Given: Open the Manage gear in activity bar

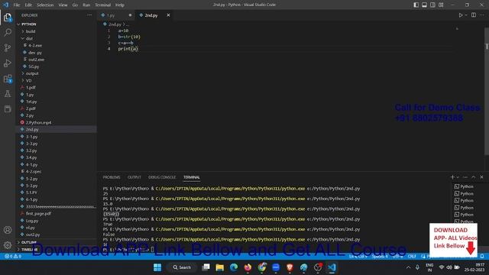Looking at the screenshot, I should [8, 245].
